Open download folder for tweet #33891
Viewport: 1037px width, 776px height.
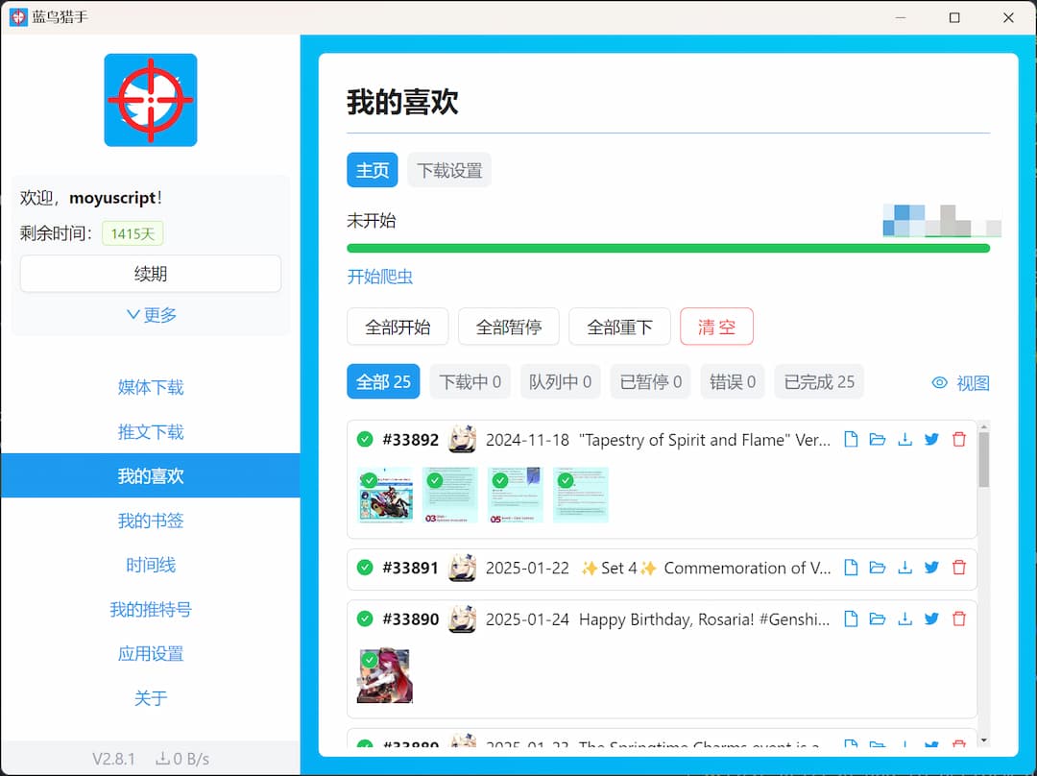(878, 568)
